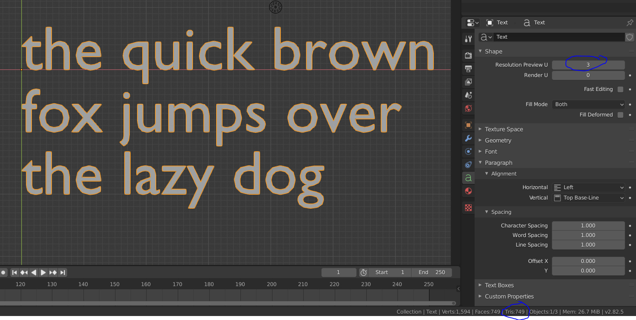Screen dimensions: 636x320
Task: Click the timeline horizontal scrollbar
Action: coord(228,303)
